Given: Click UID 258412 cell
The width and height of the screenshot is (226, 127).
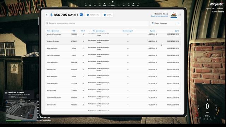Looking at the screenshot, I should [x=74, y=41].
